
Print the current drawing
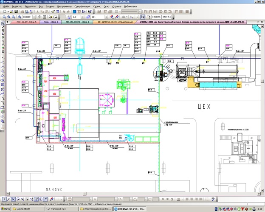pyautogui.click(x=23, y=11)
